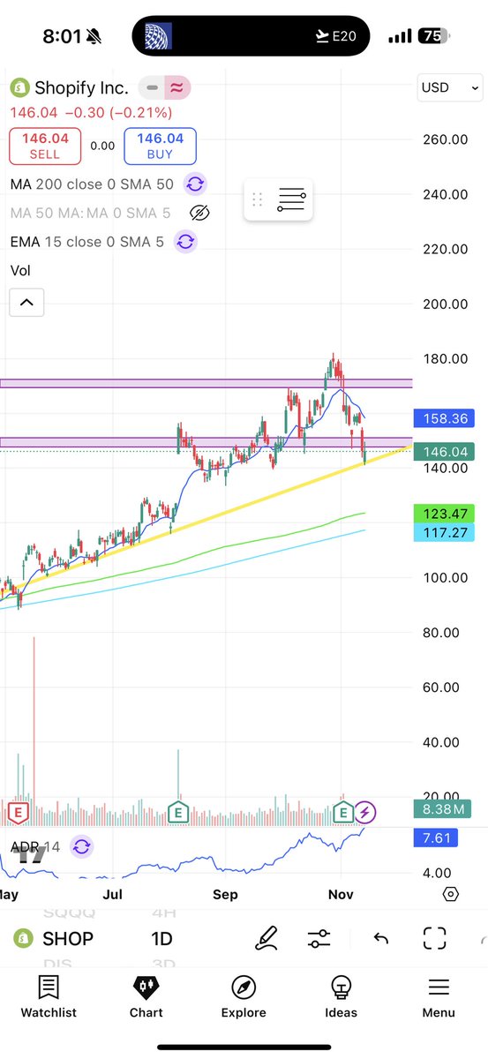Tap the 158.36 blue price label
This screenshot has width=488, height=1059.
pyautogui.click(x=444, y=417)
